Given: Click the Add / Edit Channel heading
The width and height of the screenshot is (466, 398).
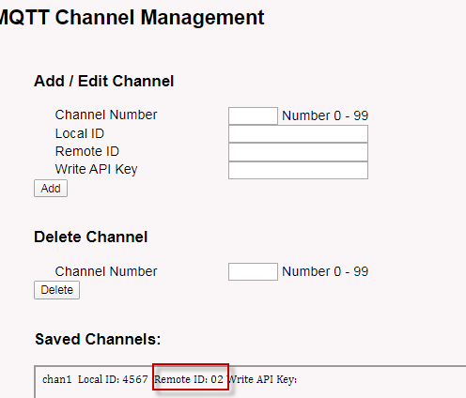Looking at the screenshot, I should click(103, 81).
